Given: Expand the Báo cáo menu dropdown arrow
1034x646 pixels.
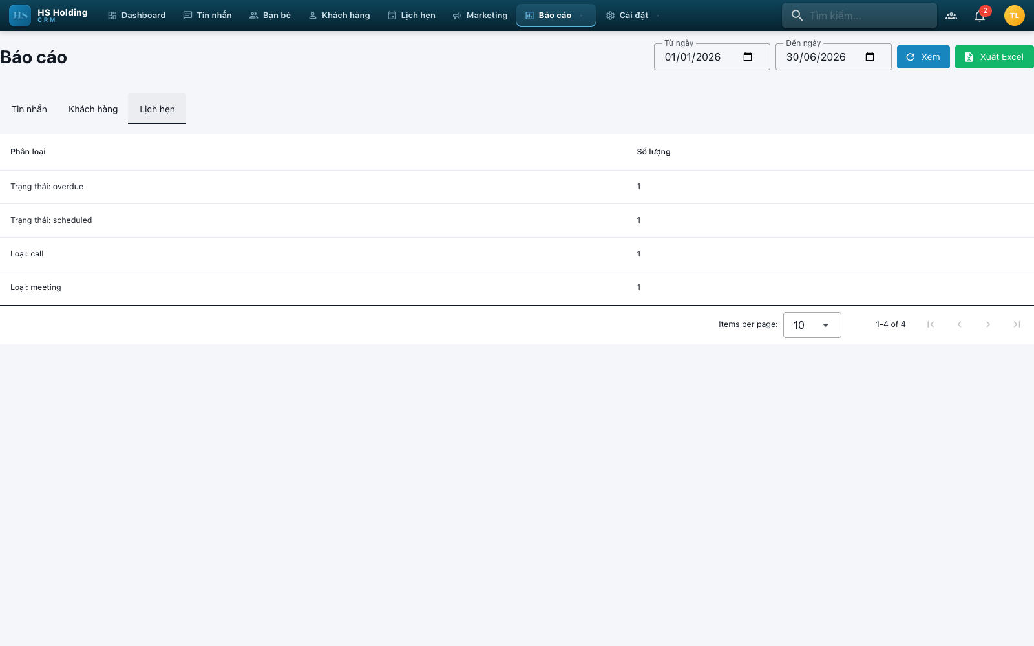Looking at the screenshot, I should tap(582, 16).
